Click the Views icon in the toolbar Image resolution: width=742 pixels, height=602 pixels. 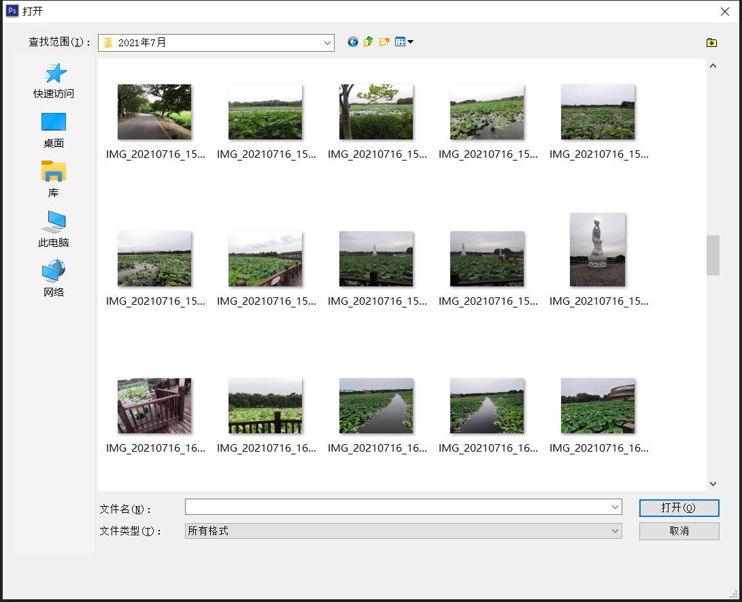[400, 41]
